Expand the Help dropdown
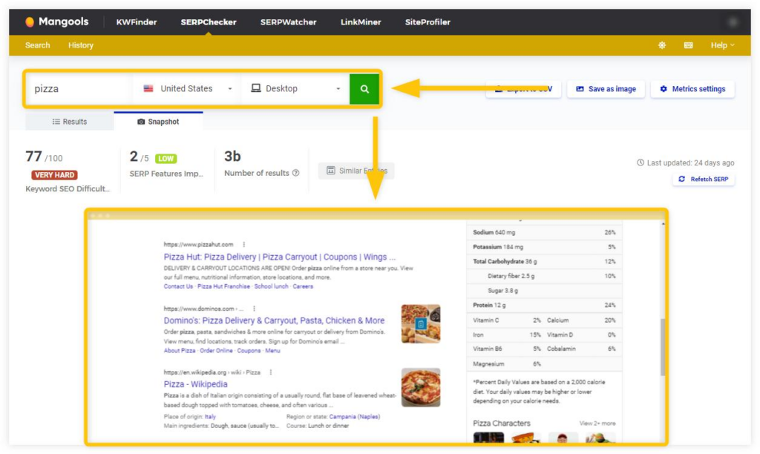Viewport: 760px width, 454px height. pyautogui.click(x=722, y=45)
